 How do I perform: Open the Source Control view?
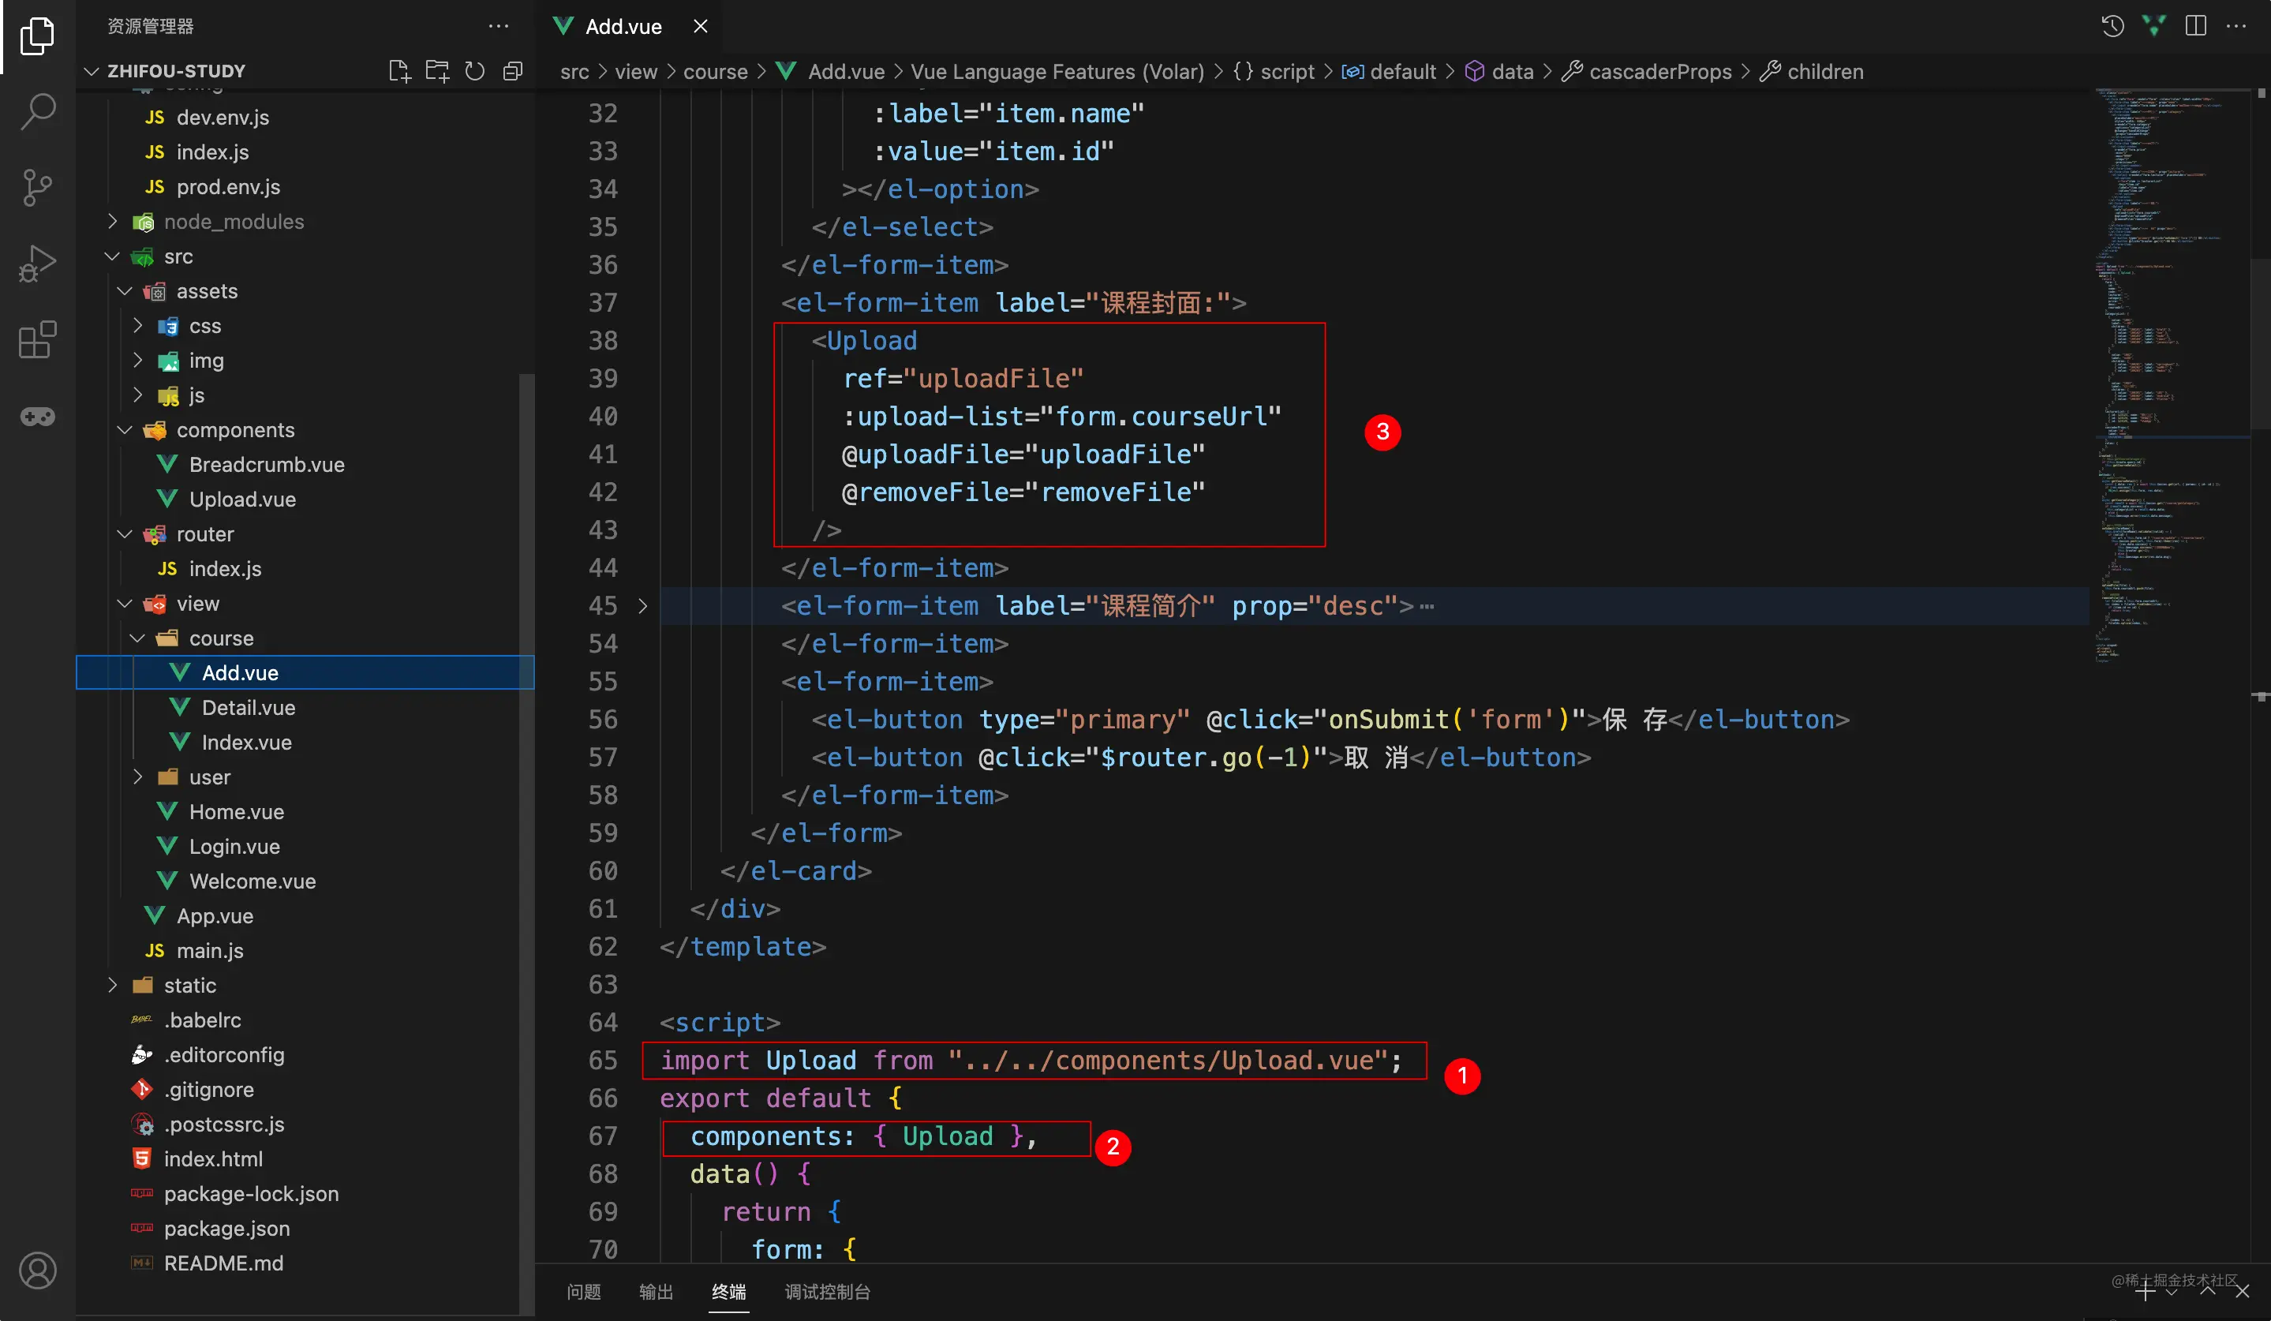click(x=38, y=188)
